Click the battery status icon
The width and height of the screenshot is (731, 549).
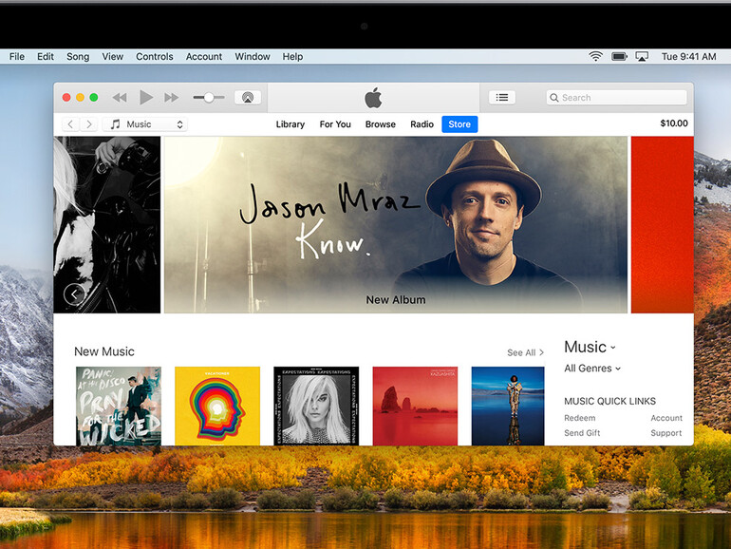click(620, 56)
